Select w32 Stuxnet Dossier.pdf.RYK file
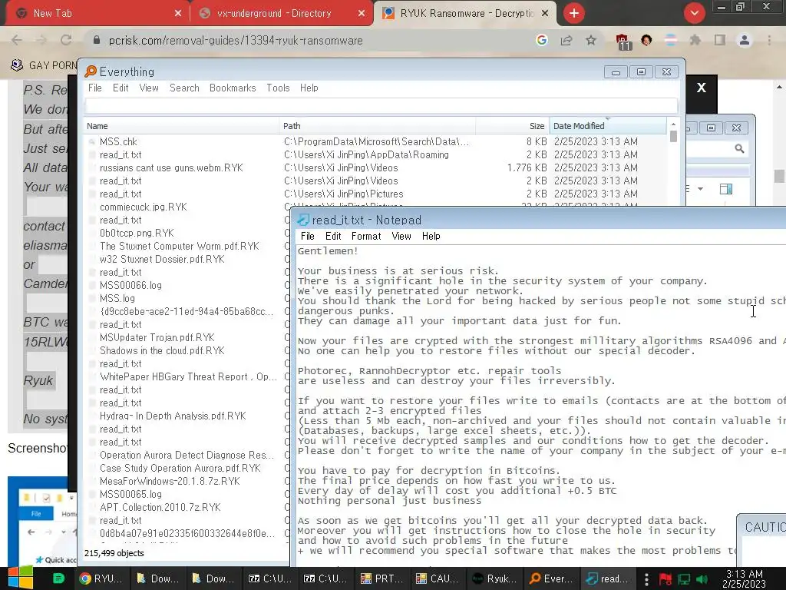The width and height of the screenshot is (786, 590). [x=162, y=259]
